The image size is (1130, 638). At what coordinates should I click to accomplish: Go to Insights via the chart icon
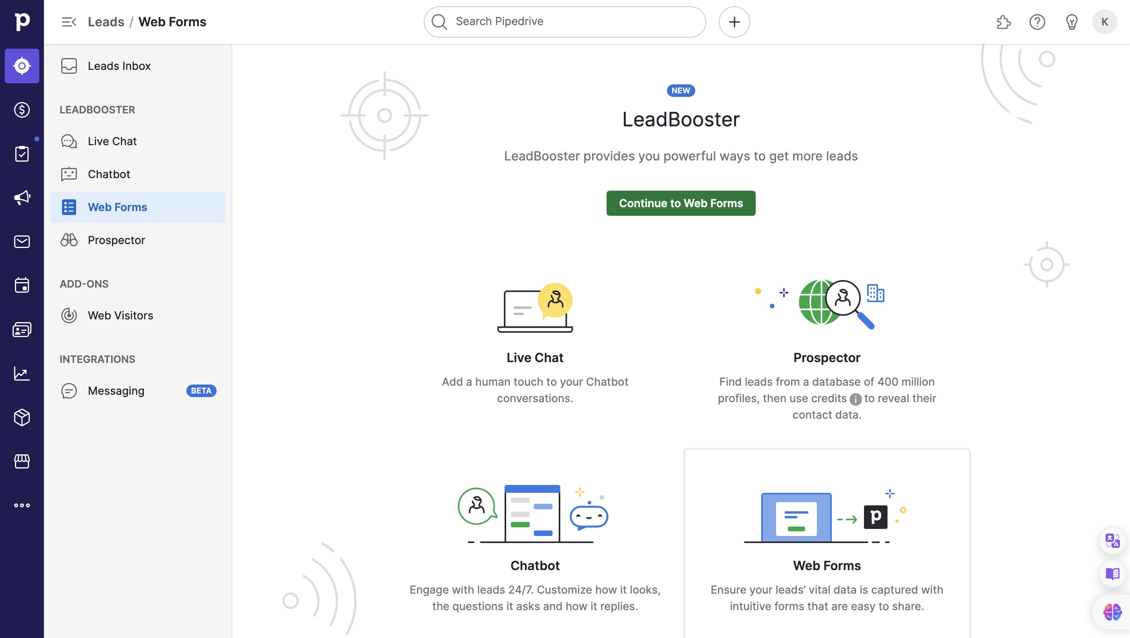22,374
